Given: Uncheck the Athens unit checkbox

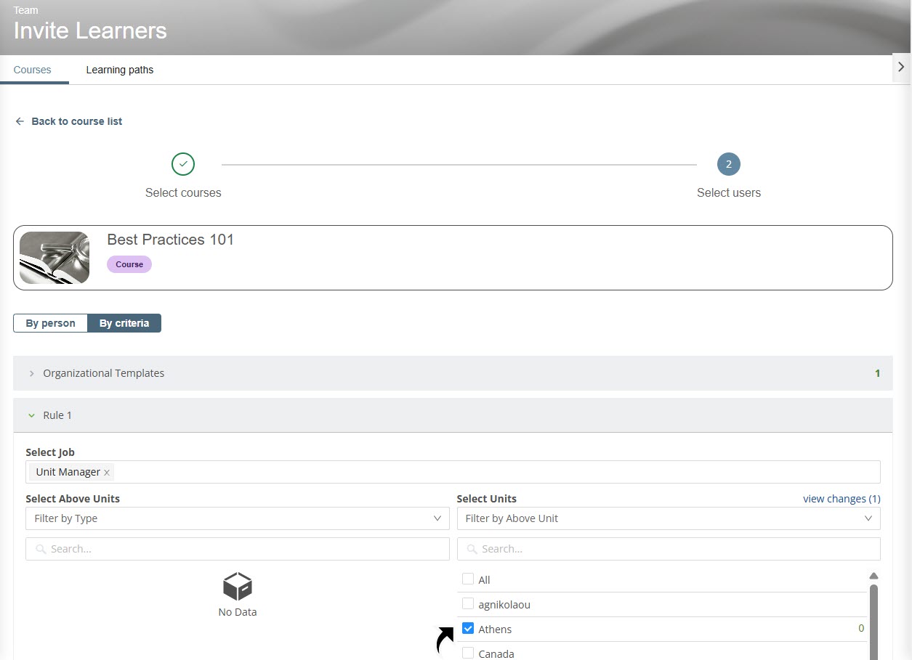Looking at the screenshot, I should (468, 629).
